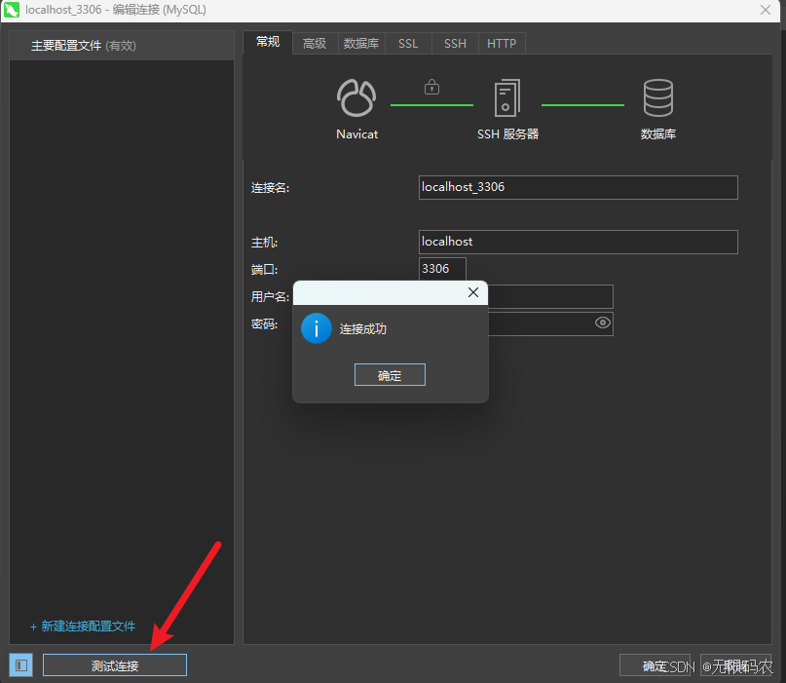Switch to the 数据库 tab
786x683 pixels.
[x=360, y=43]
